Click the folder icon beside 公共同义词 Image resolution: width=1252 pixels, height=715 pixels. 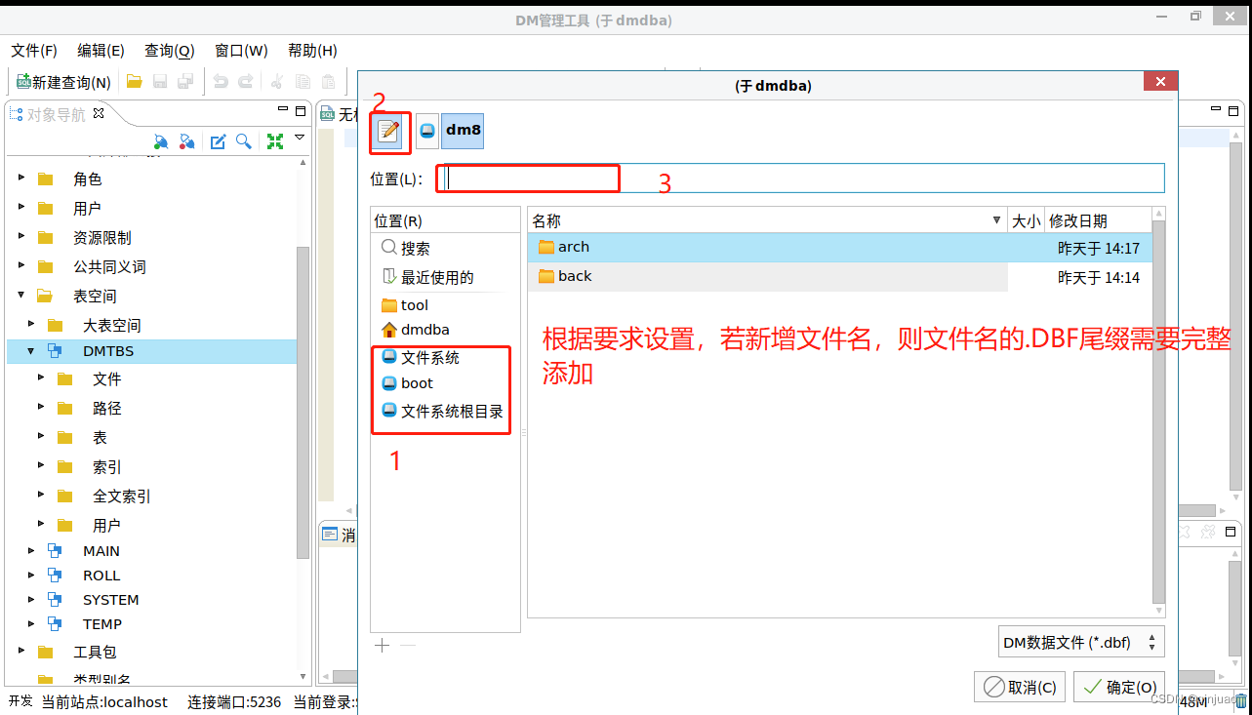[45, 266]
